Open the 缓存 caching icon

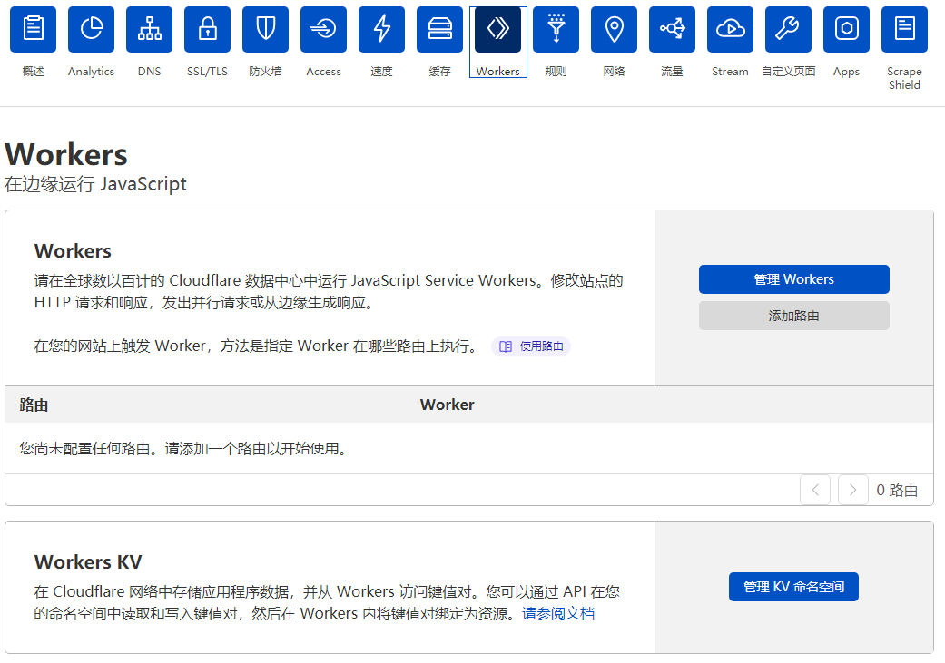[440, 29]
